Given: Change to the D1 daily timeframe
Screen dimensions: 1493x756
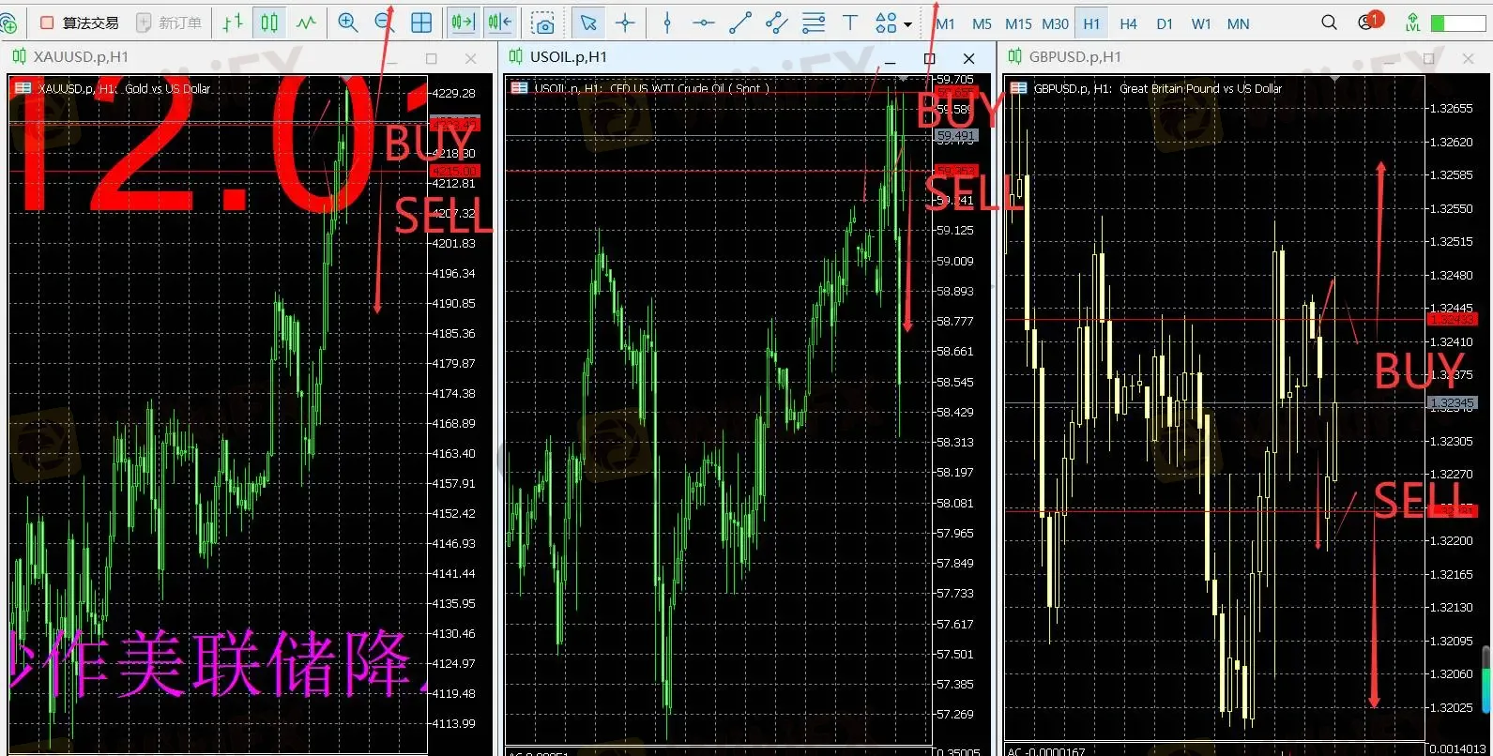Looking at the screenshot, I should click(x=1165, y=23).
